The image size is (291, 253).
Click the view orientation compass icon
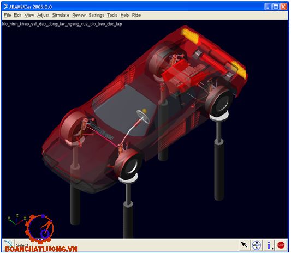point(257,245)
